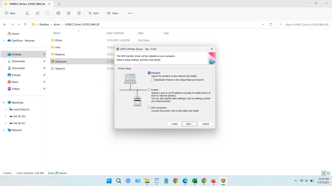Screen dimensions: 332x186
Task: Expand the Network tree node
Action: pyautogui.click(x=4, y=130)
